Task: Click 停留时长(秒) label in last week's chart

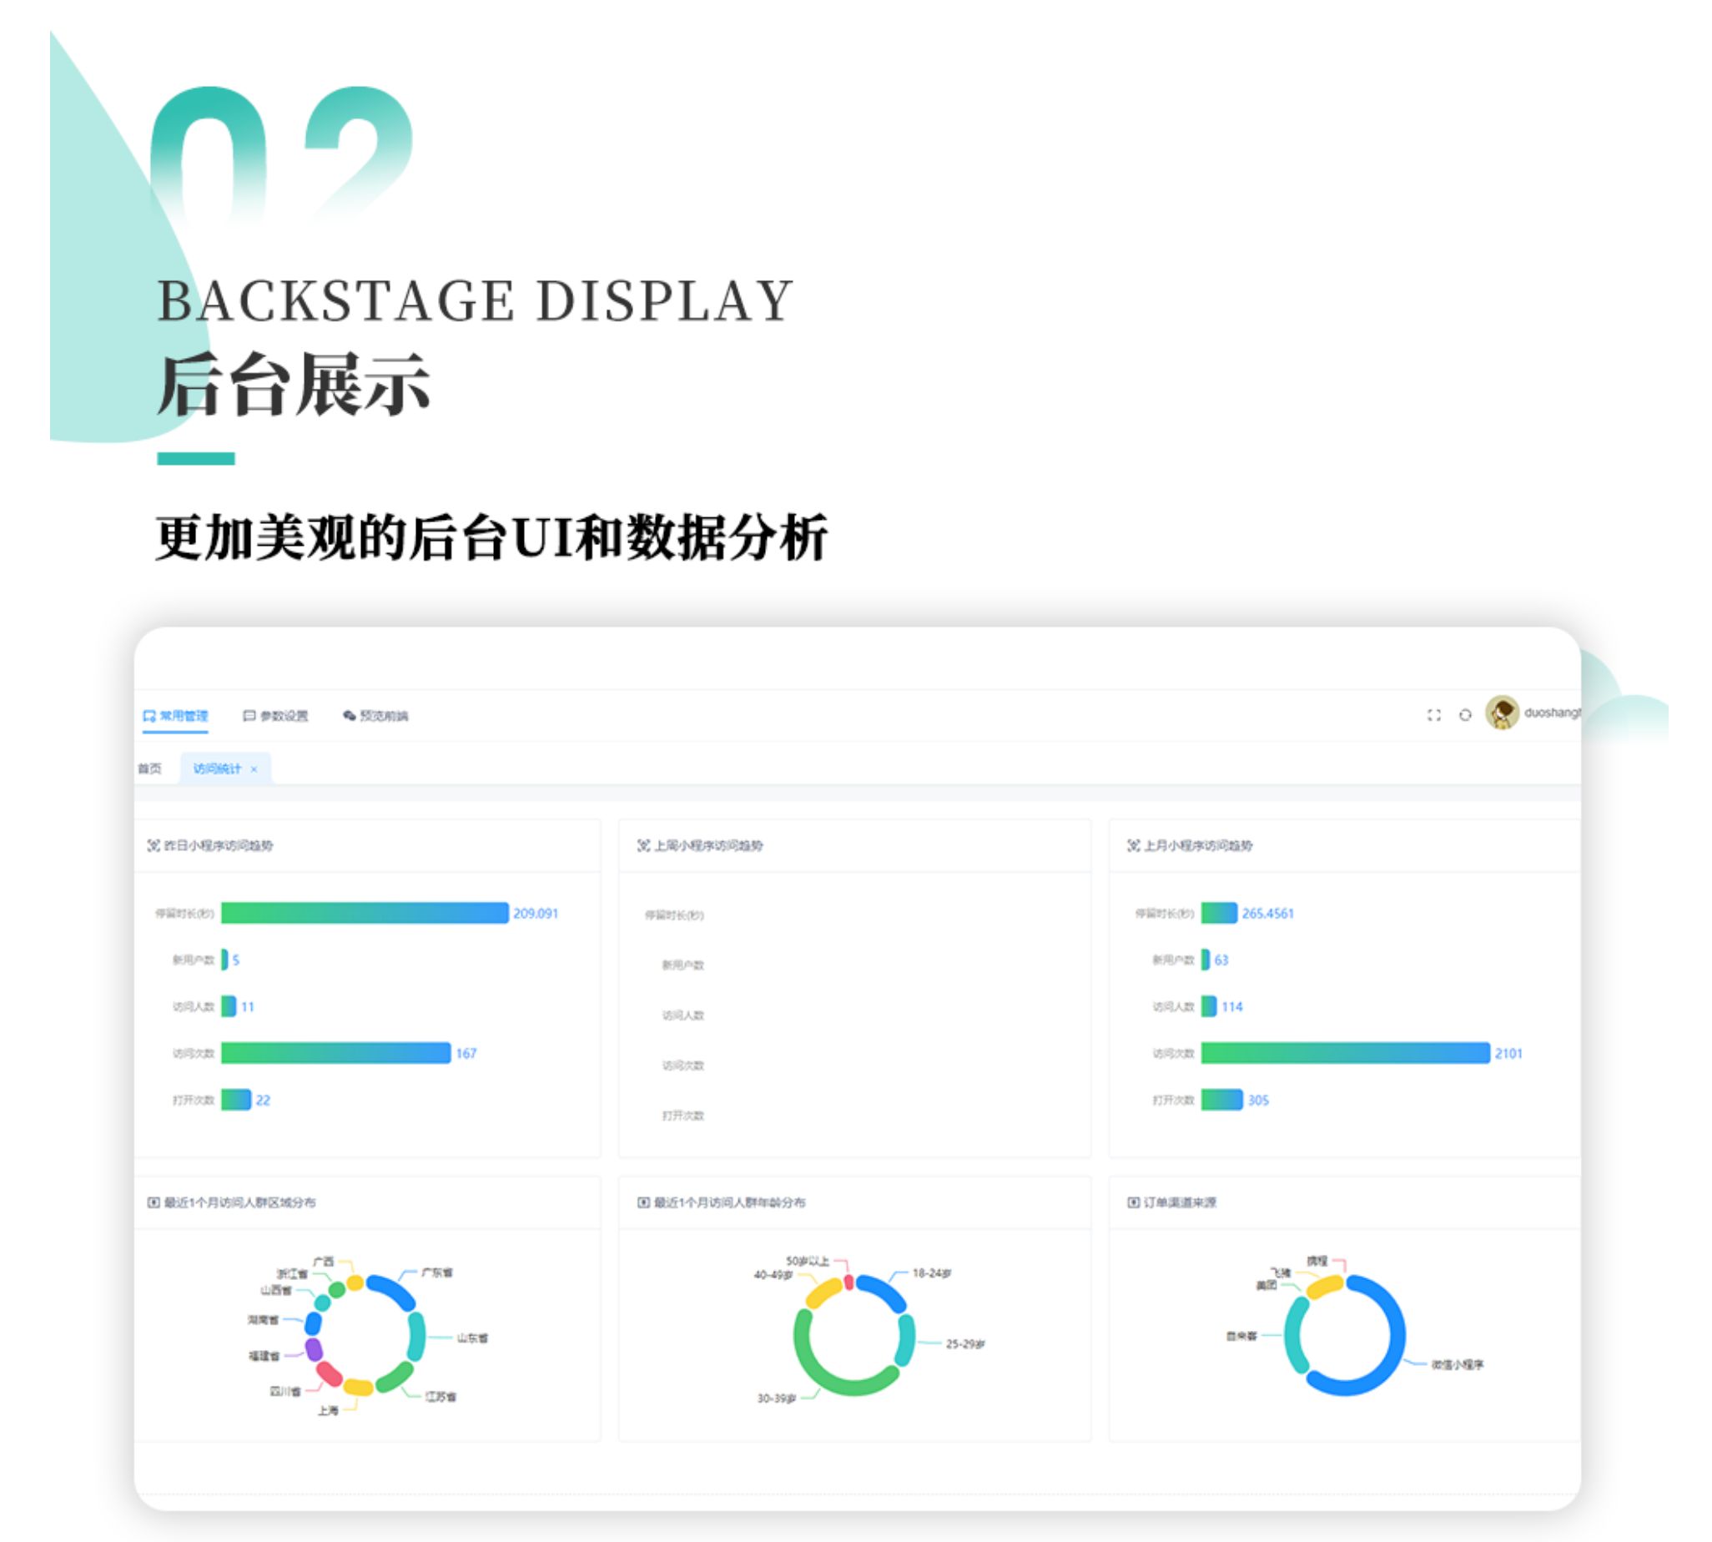Action: (x=674, y=915)
